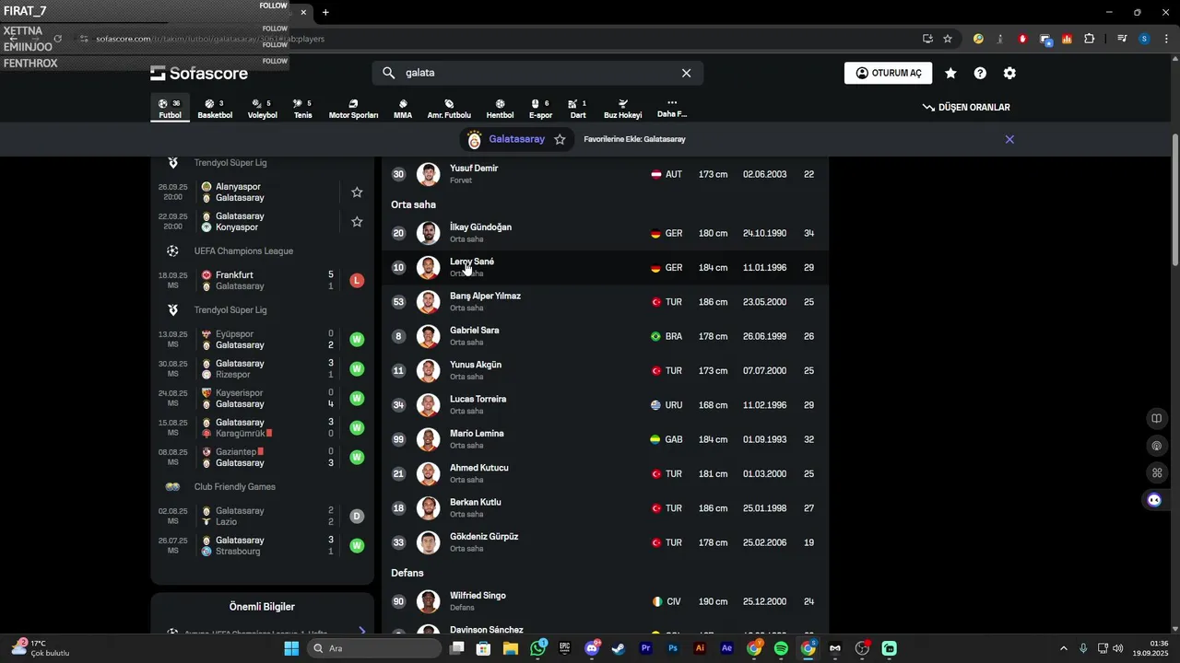Open the Windows Start menu
The image size is (1180, 663).
pos(291,648)
